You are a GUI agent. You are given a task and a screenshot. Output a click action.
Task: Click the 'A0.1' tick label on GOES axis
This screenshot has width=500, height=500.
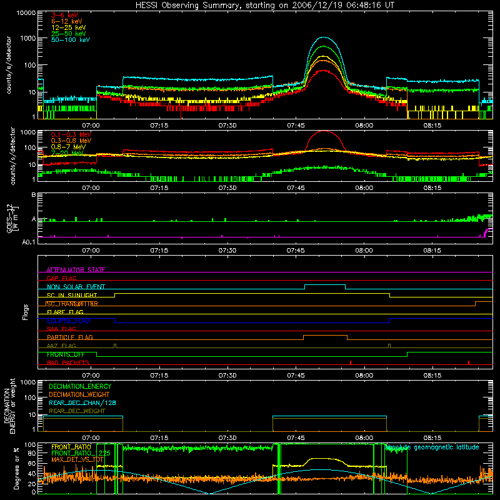point(29,242)
